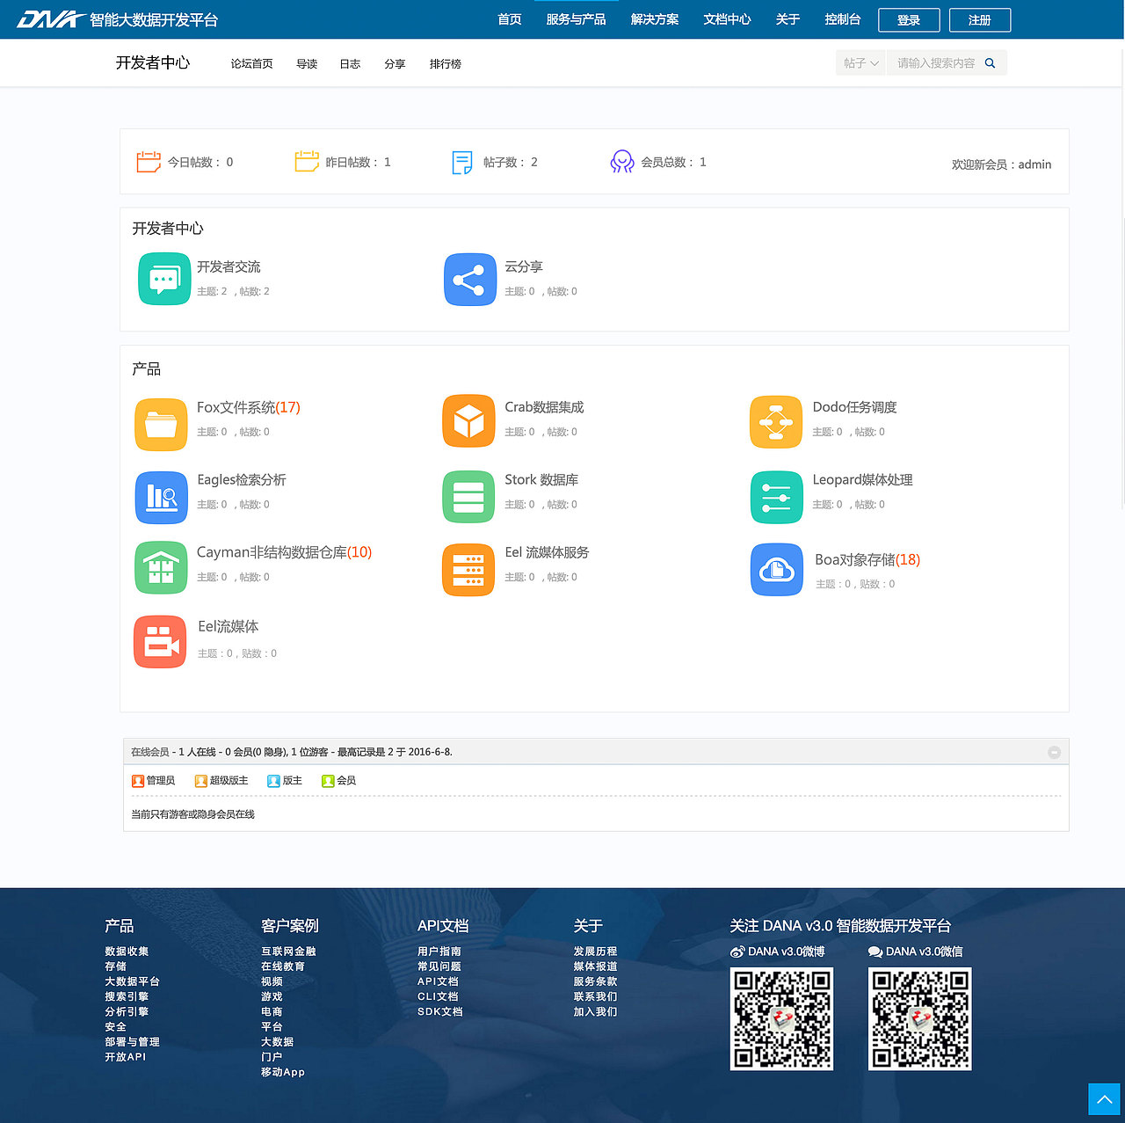Open the 解决方案 menu
1125x1123 pixels.
coord(655,19)
